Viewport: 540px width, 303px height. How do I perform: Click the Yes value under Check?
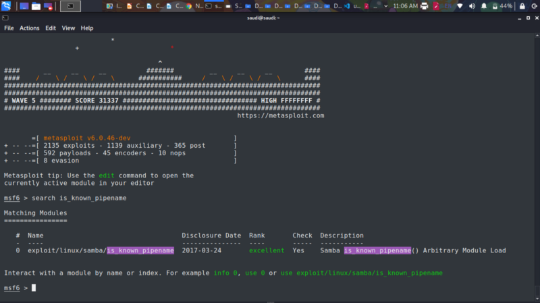pos(298,250)
